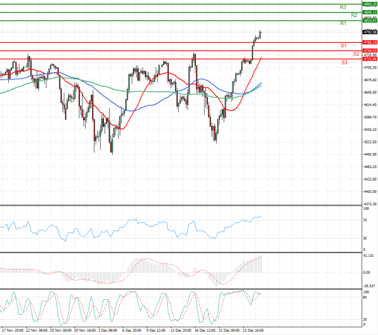Click the black current price tag 4792.08
Viewport: 378px width, 335px height.
click(x=370, y=32)
